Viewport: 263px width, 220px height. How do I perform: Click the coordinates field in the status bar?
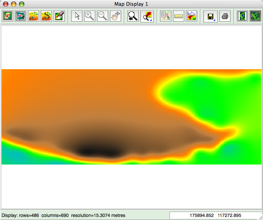pos(215,215)
